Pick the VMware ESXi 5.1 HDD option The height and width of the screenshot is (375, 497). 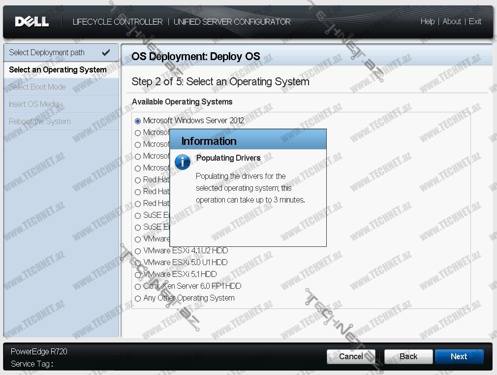138,274
